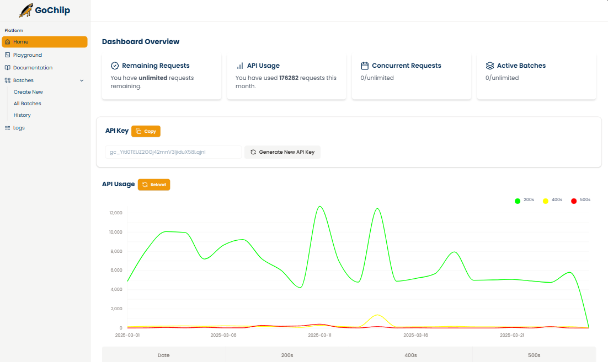Screen dimensions: 608x362
Task: Toggle the 200s series in chart legend
Action: (x=524, y=200)
